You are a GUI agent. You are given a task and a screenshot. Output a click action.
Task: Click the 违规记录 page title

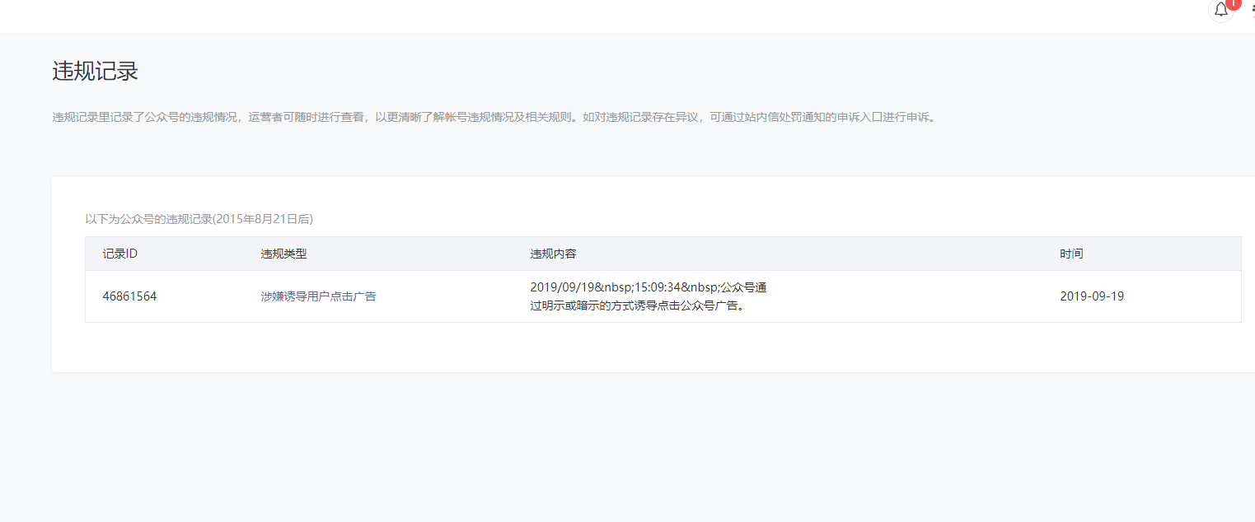pos(95,72)
